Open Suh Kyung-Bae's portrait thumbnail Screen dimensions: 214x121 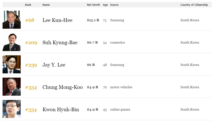pos(12,42)
